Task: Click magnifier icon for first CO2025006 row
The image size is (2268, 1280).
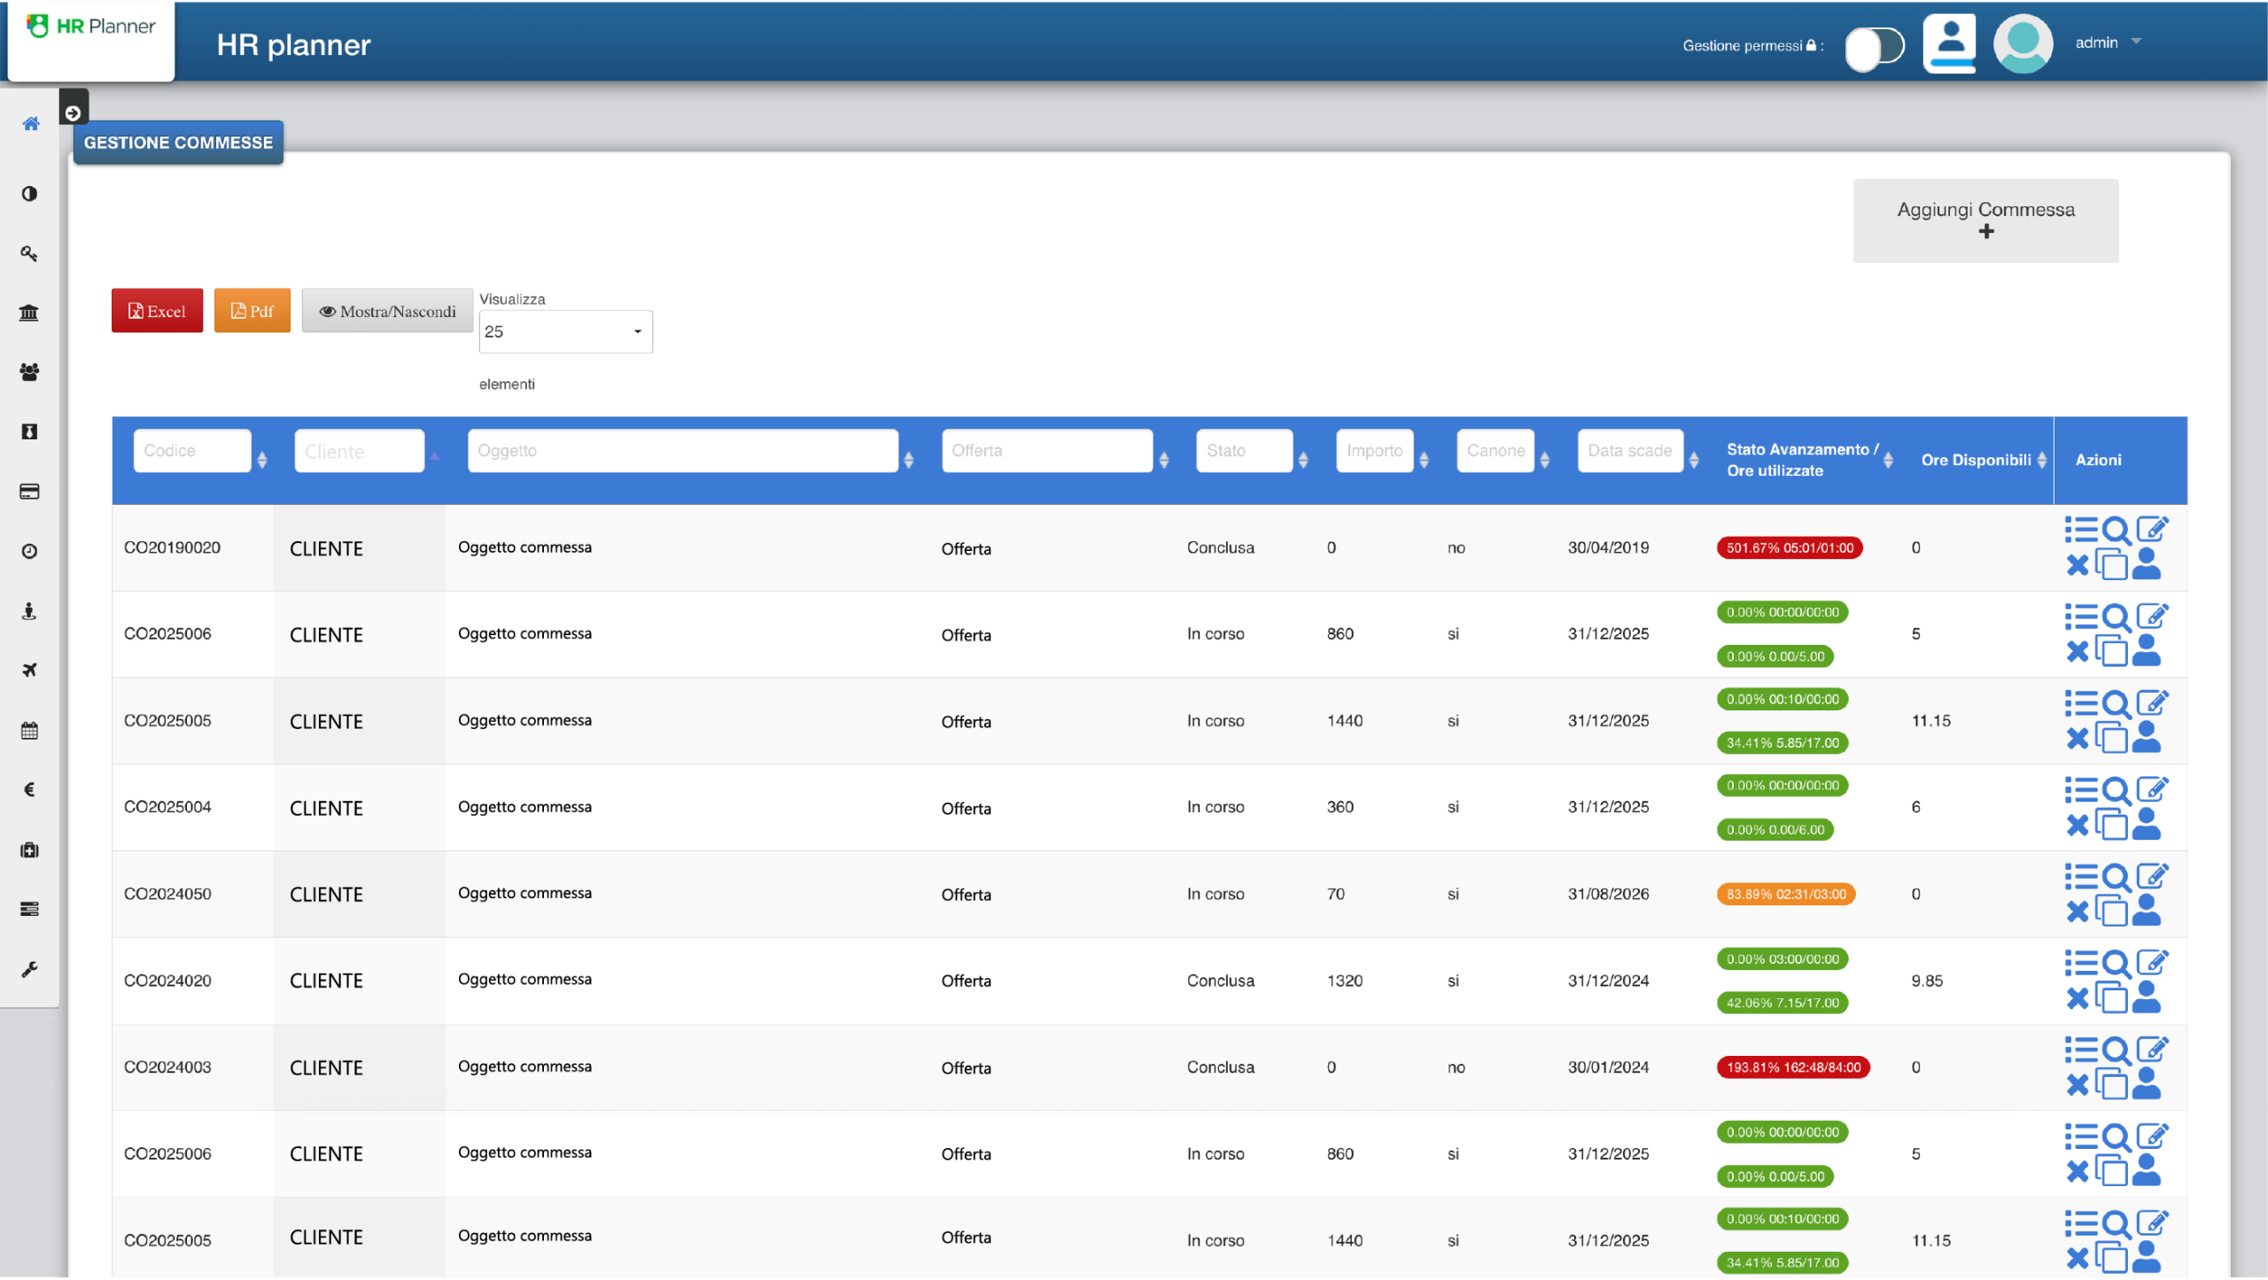Action: [2117, 618]
